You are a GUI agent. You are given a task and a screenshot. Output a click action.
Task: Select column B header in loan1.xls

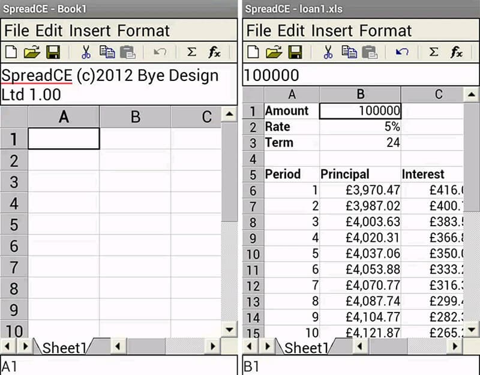click(361, 94)
